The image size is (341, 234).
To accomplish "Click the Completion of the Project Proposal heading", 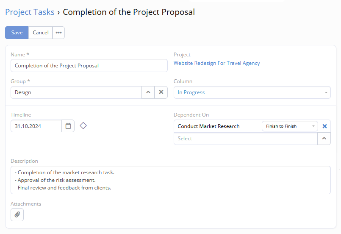I will click(129, 12).
